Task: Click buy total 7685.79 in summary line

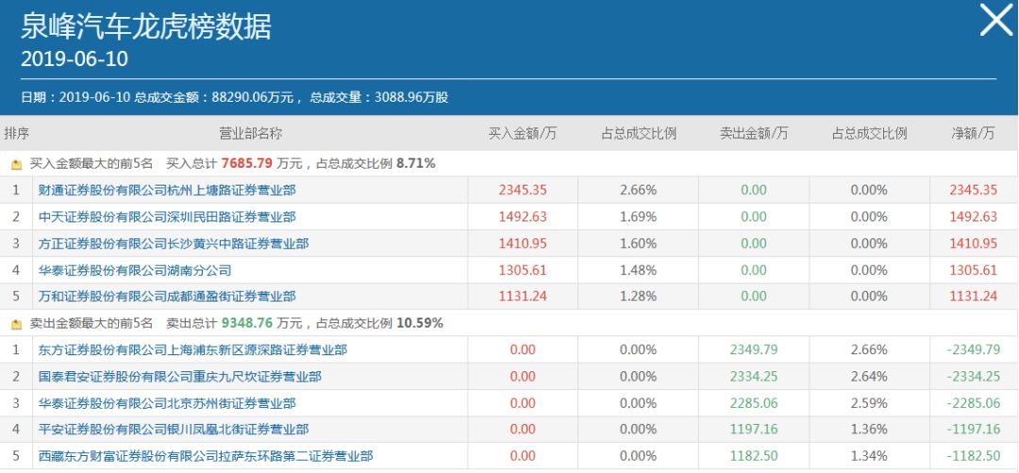Action: tap(246, 164)
